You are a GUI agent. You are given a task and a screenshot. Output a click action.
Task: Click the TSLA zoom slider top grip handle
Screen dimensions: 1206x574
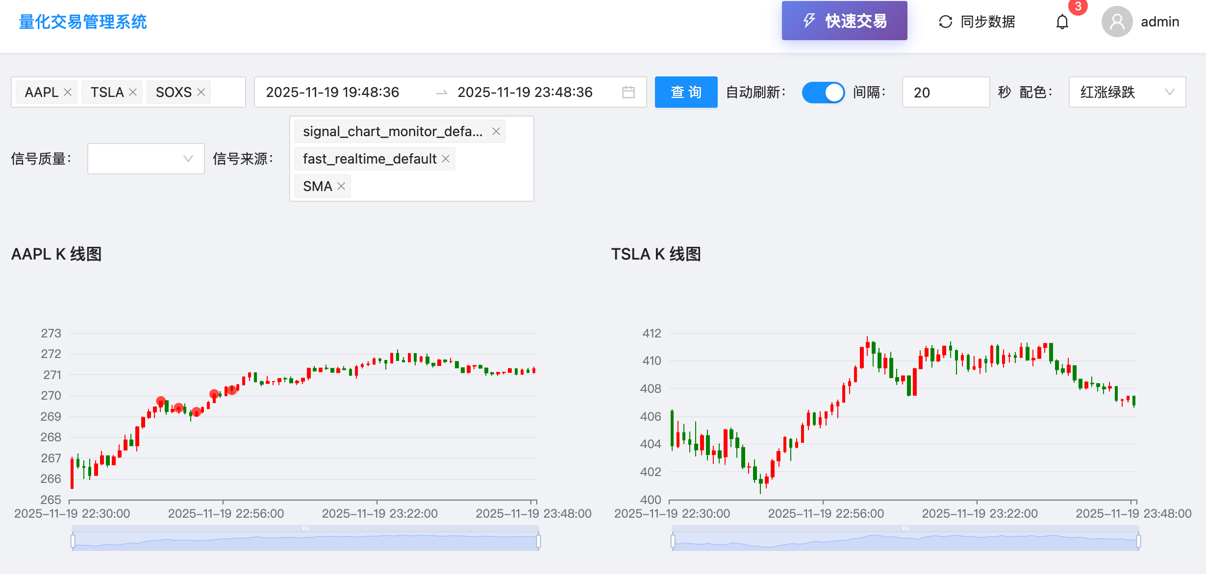point(905,528)
